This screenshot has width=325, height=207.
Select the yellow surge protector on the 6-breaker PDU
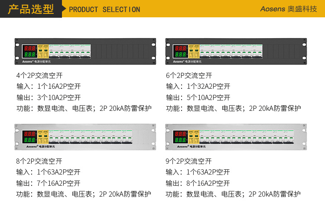[193, 52]
